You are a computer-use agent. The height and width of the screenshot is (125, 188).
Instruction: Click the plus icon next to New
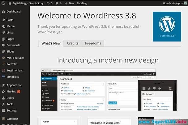[x=66, y=3]
